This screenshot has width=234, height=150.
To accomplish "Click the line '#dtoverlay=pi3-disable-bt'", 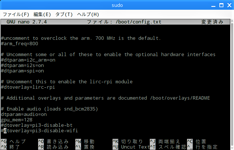I will (x=37, y=125).
